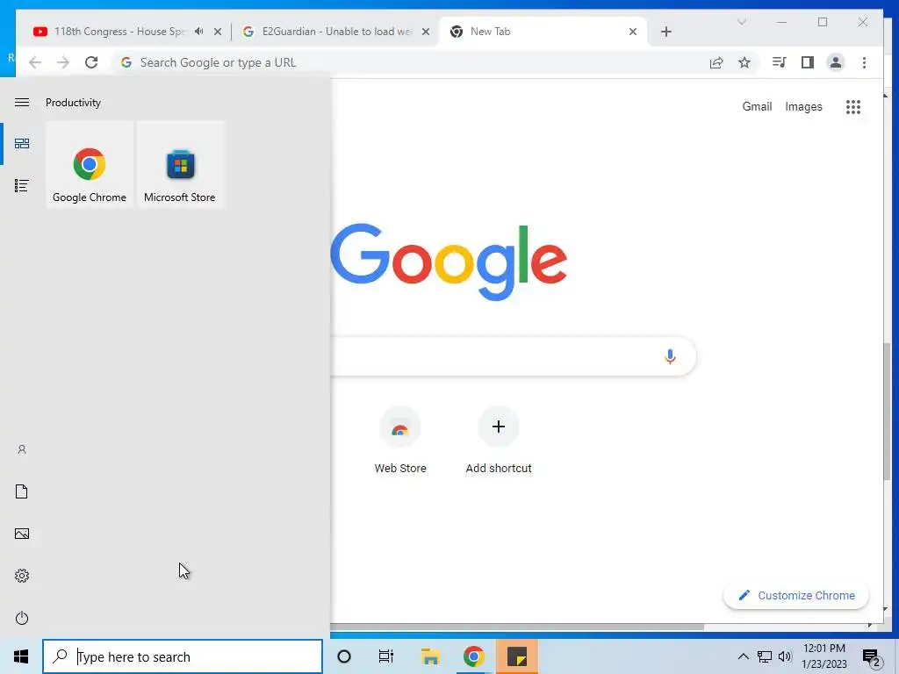Screen dimensions: 899x674
Task: Expand the Start menu hamburger button
Action: click(22, 102)
